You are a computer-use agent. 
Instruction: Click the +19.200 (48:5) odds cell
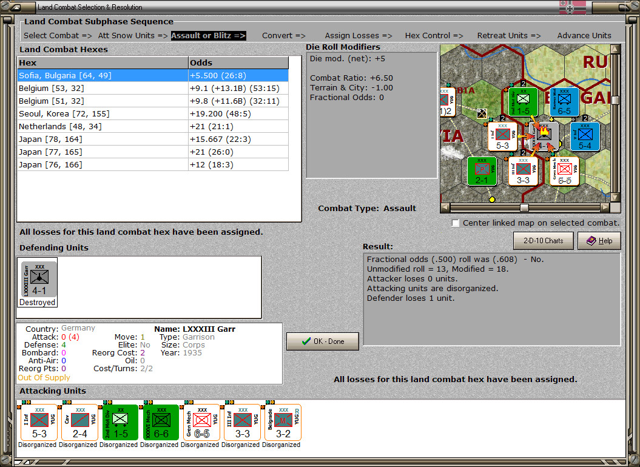coord(238,113)
